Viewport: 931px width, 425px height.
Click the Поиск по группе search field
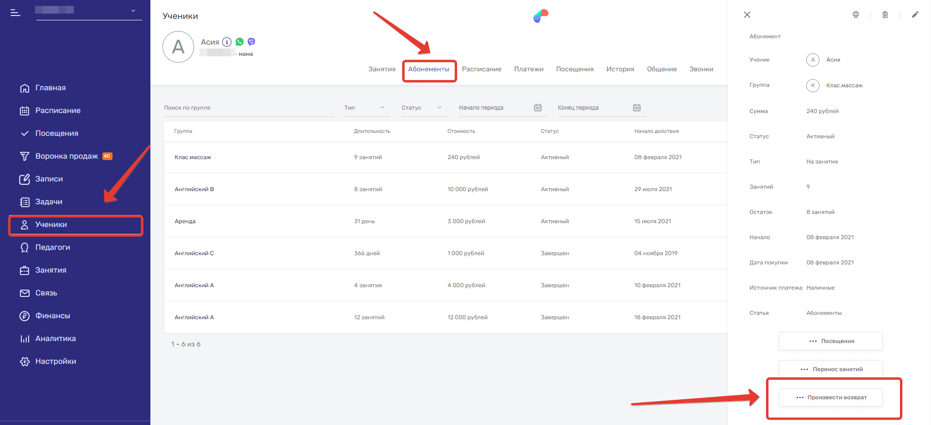[248, 108]
